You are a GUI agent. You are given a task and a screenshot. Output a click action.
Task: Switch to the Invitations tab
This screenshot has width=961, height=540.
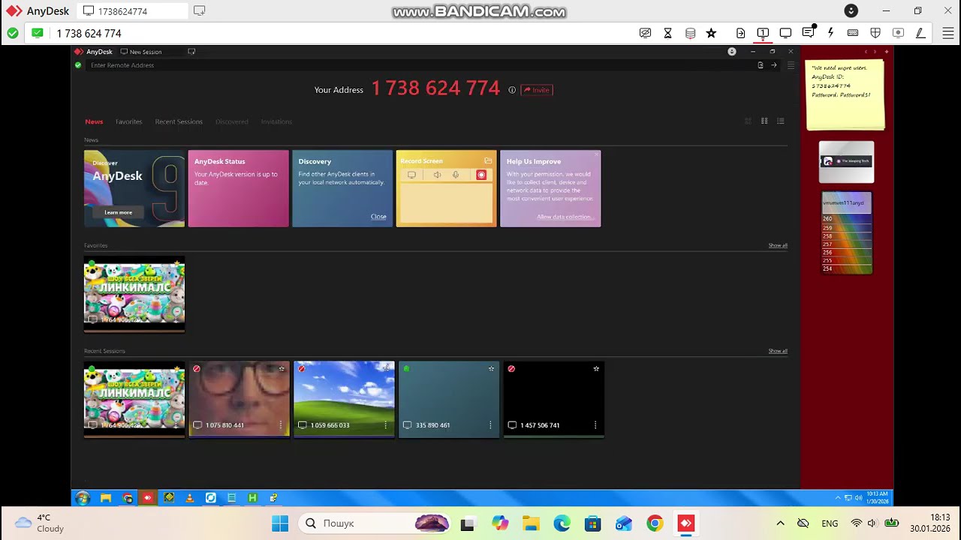pyautogui.click(x=276, y=121)
